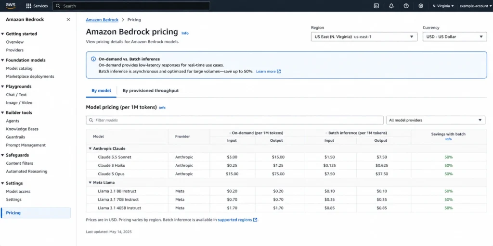Open Model access in sidebar
The height and width of the screenshot is (246, 493).
click(18, 192)
